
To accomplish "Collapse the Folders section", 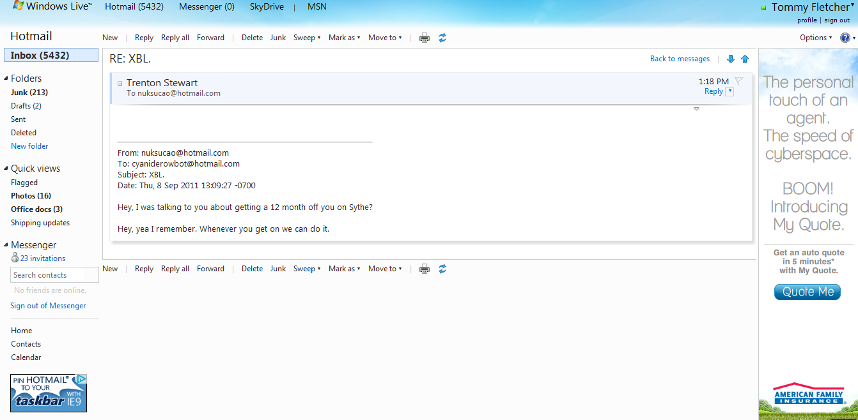I will pyautogui.click(x=6, y=79).
